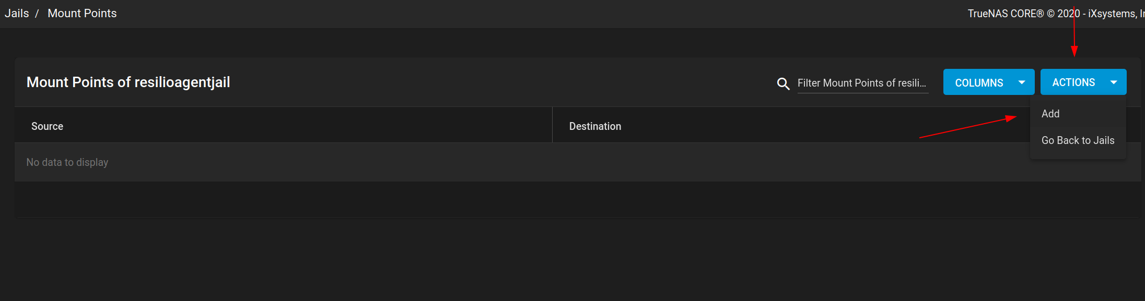Select Go Back to Jails menu entry
Viewport: 1145px width, 301px height.
pyautogui.click(x=1078, y=140)
